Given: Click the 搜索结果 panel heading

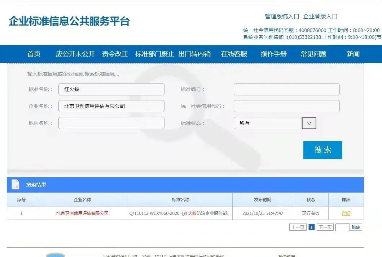Looking at the screenshot, I should coord(36,185).
